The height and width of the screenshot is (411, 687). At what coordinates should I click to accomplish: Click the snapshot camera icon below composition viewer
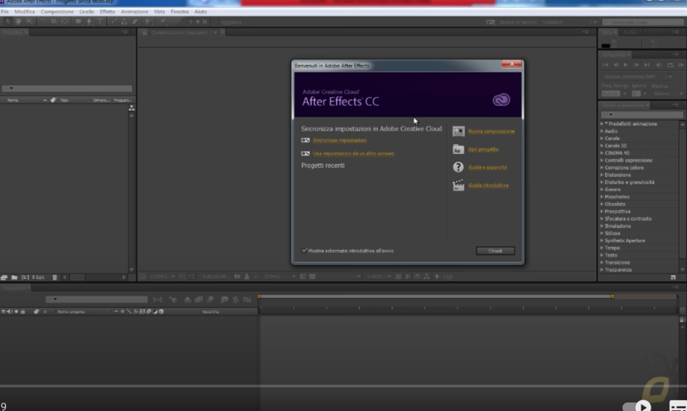coord(237,277)
